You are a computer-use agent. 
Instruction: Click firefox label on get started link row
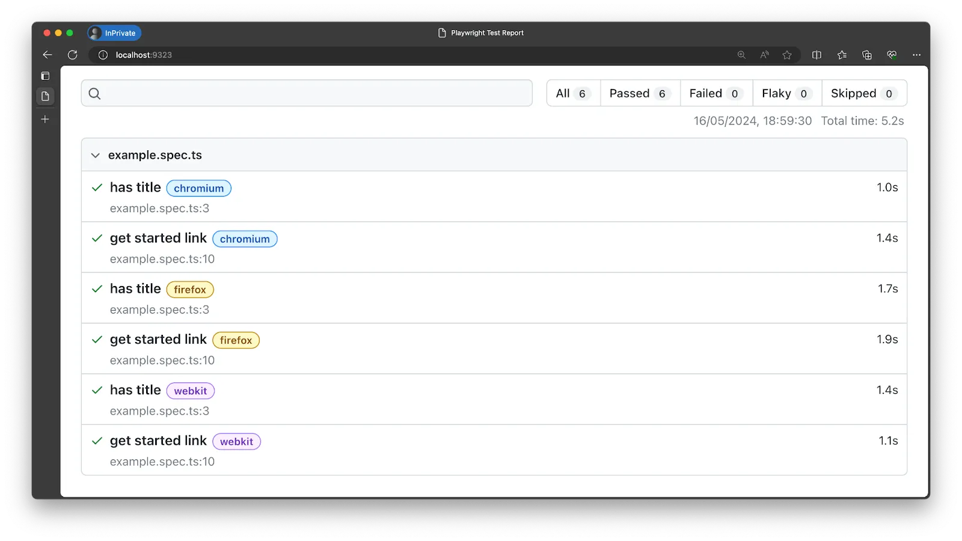point(236,340)
